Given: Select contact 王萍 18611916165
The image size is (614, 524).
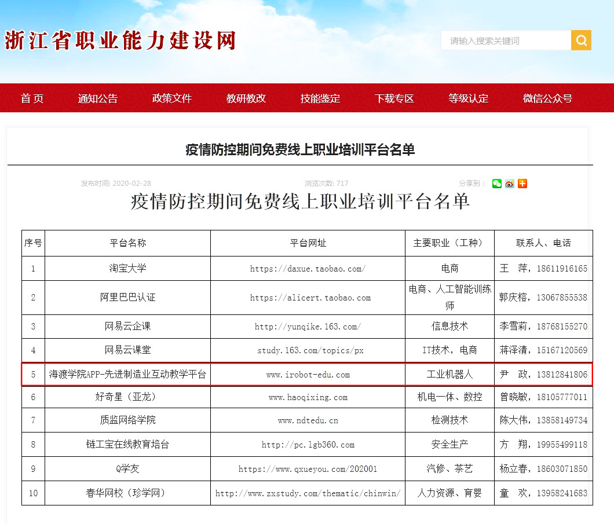Looking at the screenshot, I should tap(543, 269).
